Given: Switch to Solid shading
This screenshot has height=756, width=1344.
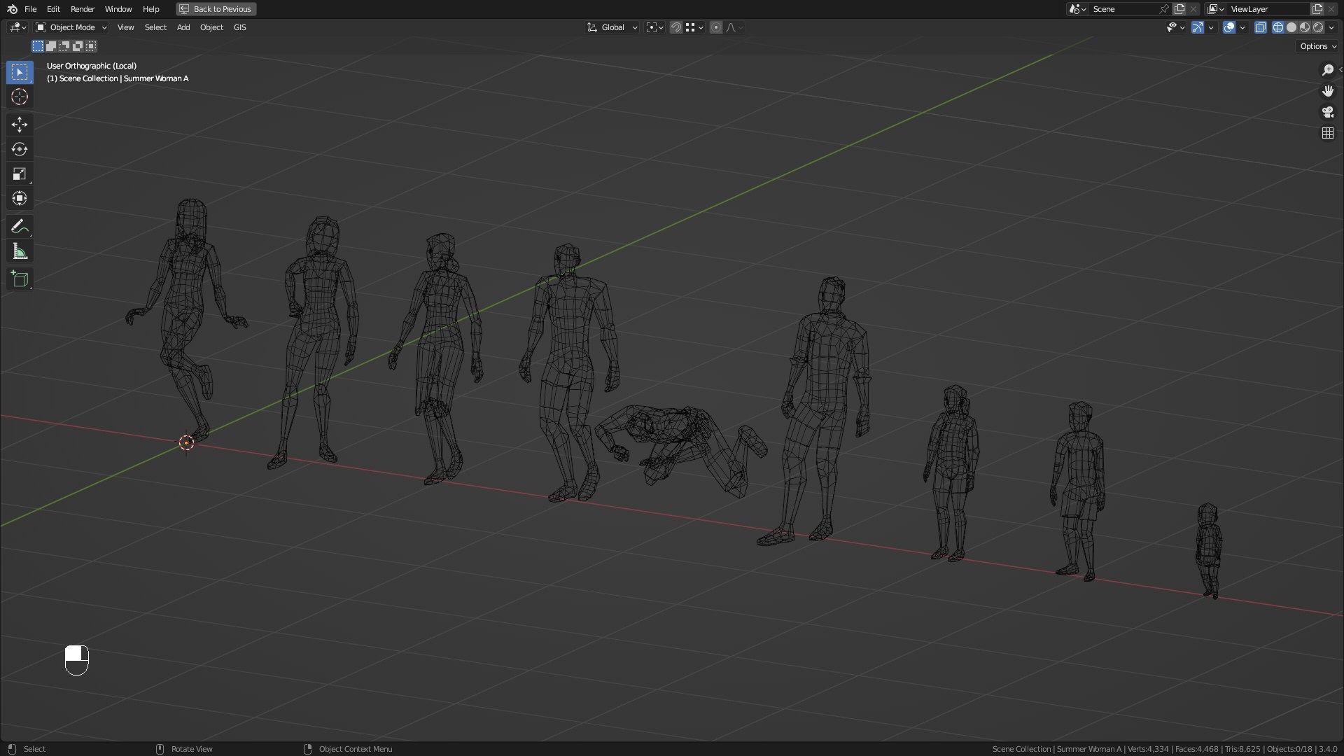Looking at the screenshot, I should (x=1291, y=27).
